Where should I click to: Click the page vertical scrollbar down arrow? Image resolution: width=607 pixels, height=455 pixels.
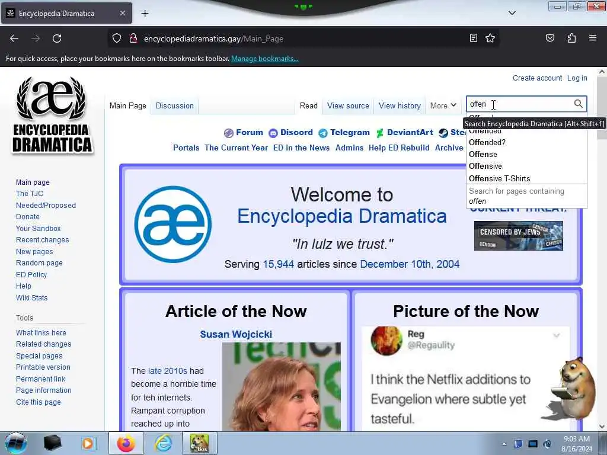[x=602, y=427]
